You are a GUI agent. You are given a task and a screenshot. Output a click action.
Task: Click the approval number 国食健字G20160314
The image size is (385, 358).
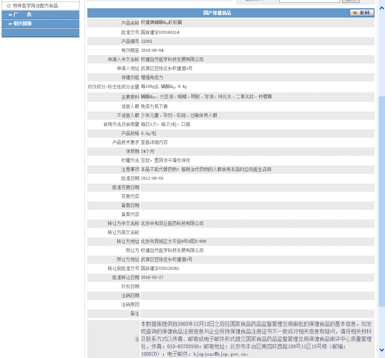point(160,32)
